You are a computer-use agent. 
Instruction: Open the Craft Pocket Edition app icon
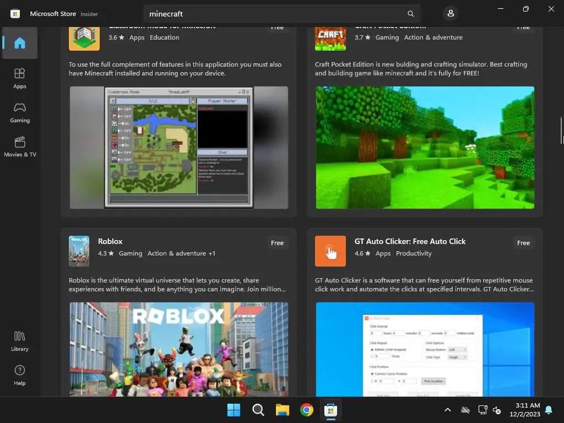click(330, 39)
